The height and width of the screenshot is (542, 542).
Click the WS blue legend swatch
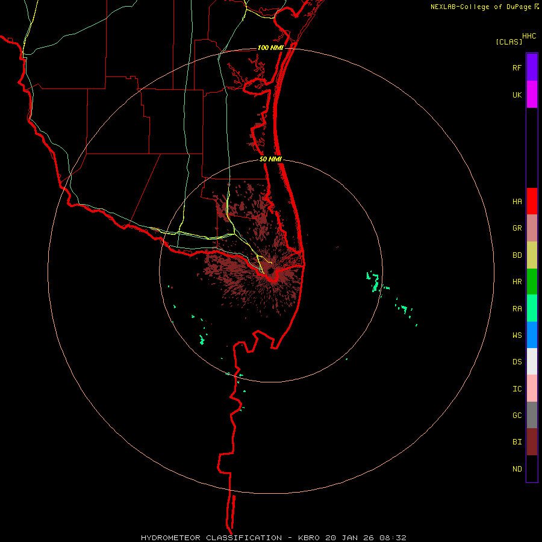(x=532, y=335)
